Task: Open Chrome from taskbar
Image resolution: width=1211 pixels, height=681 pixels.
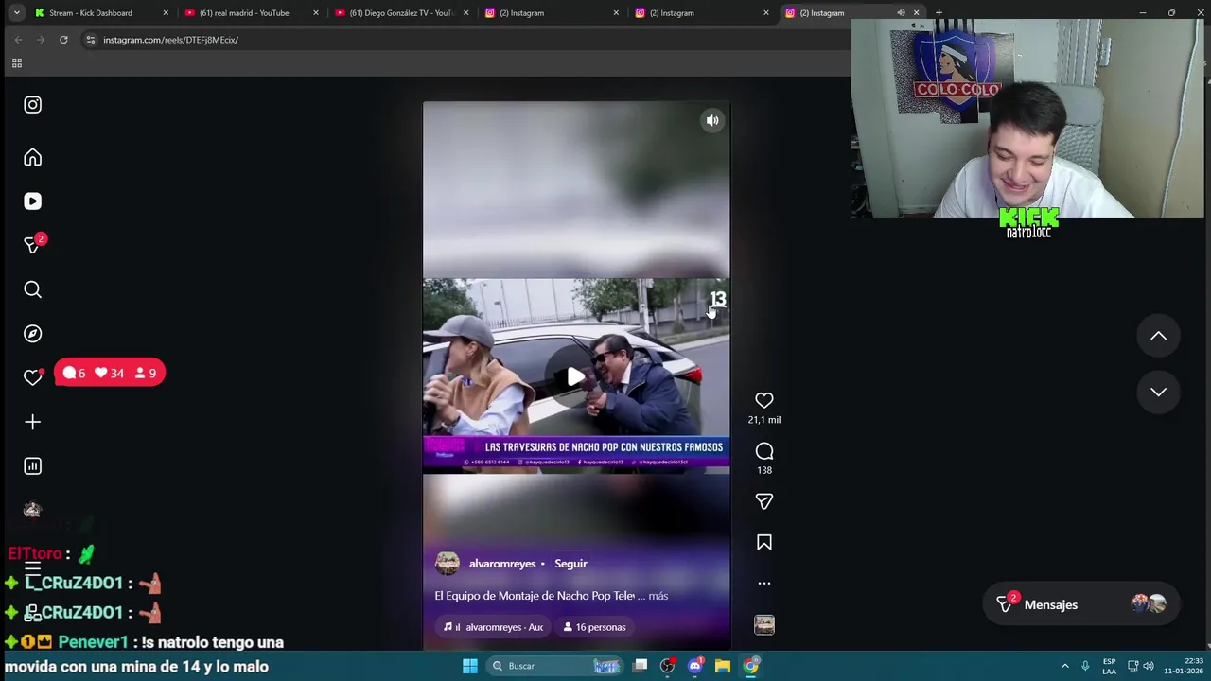Action: point(750,666)
